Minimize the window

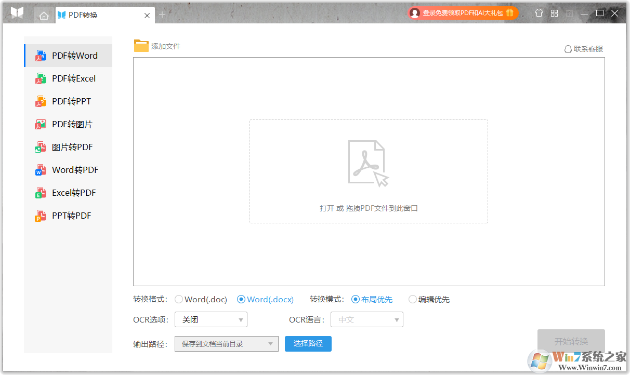click(x=585, y=14)
